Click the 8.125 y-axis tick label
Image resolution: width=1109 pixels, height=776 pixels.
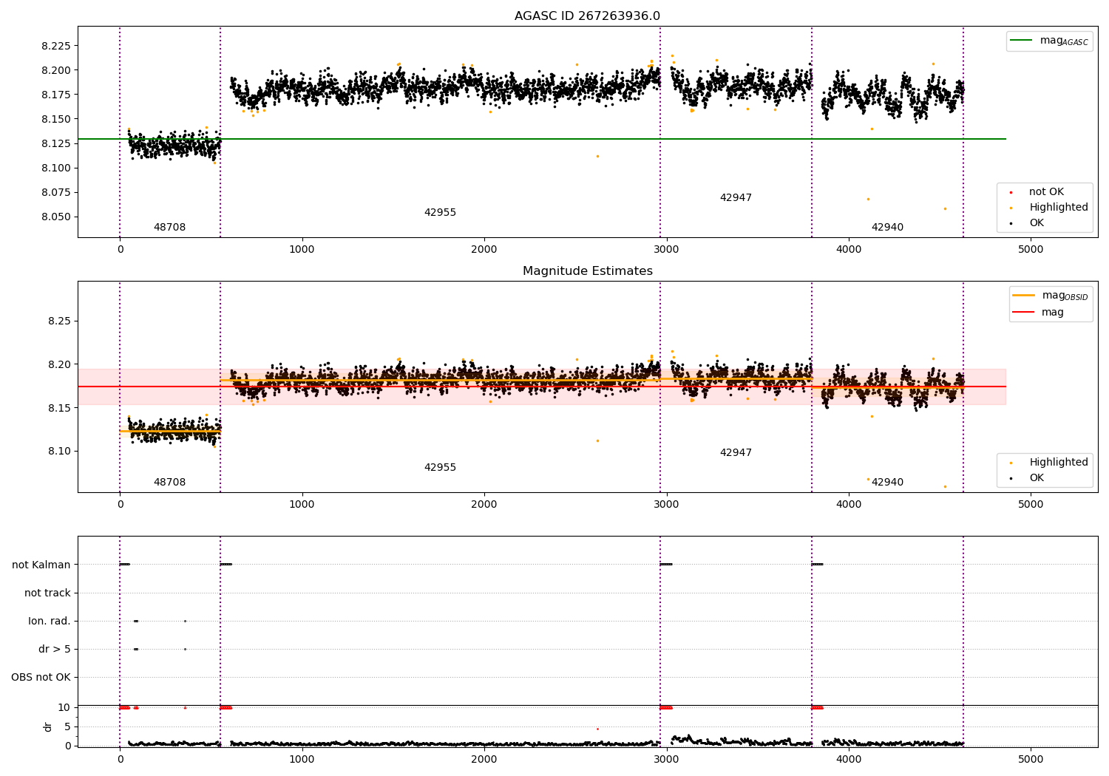(56, 143)
